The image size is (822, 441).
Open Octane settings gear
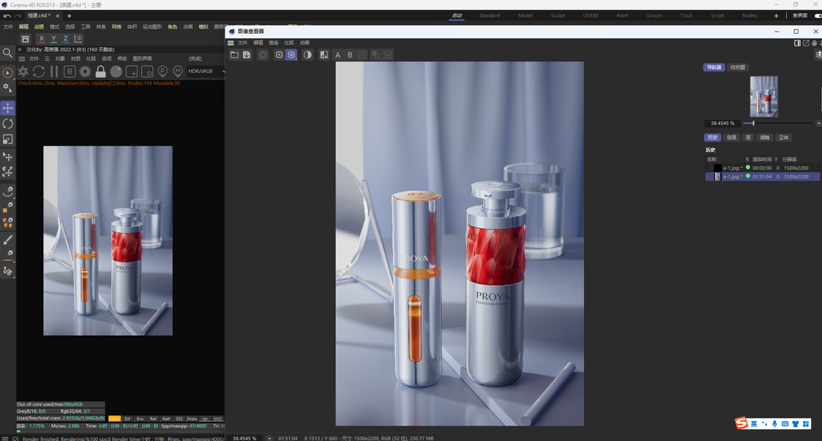pos(85,71)
